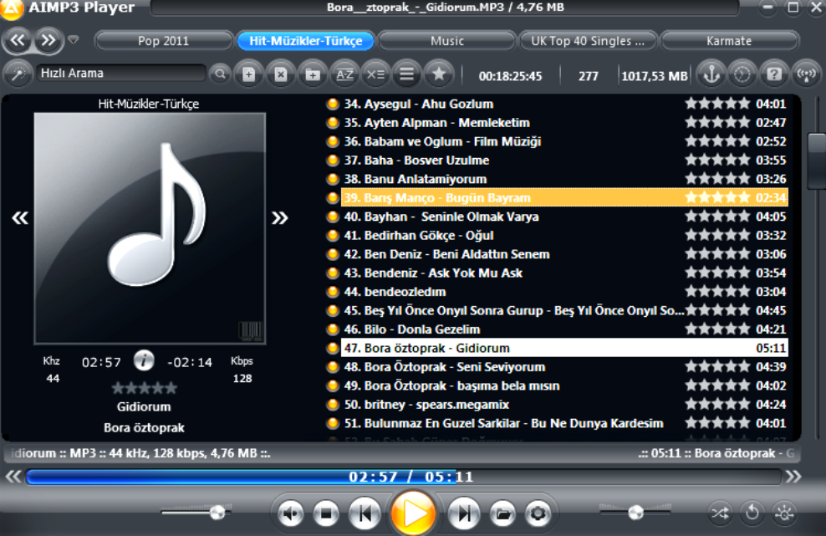Viewport: 826px width, 536px height.
Task: Select highlighted track 39. Barış Manço - Bugün Bayram
Action: [x=564, y=197]
